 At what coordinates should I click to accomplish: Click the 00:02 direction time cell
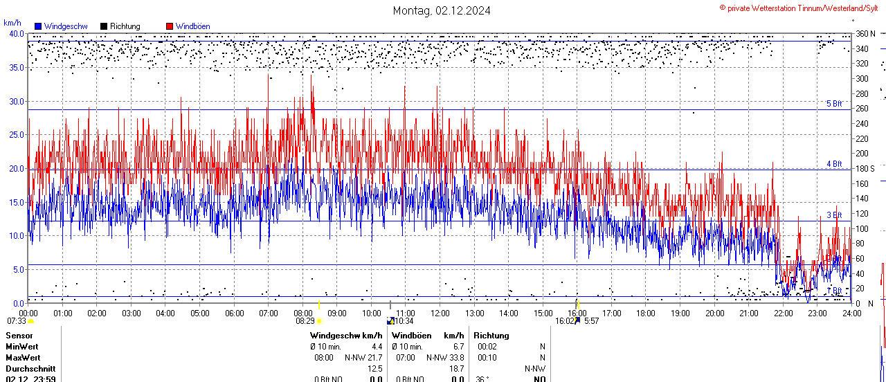coord(487,346)
